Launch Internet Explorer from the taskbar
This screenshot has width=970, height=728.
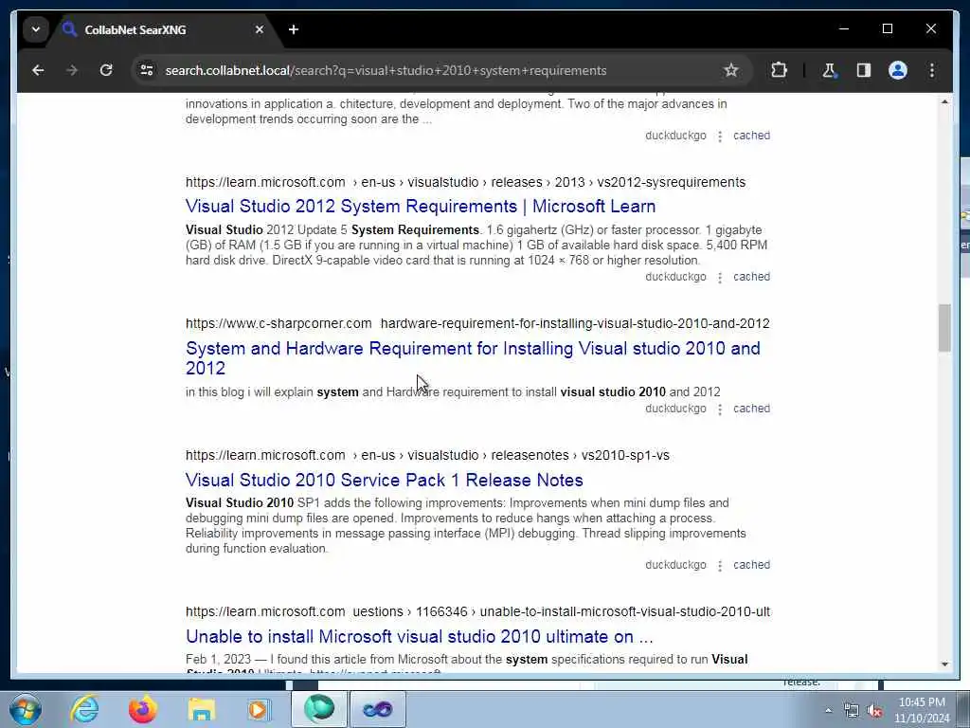click(x=84, y=709)
